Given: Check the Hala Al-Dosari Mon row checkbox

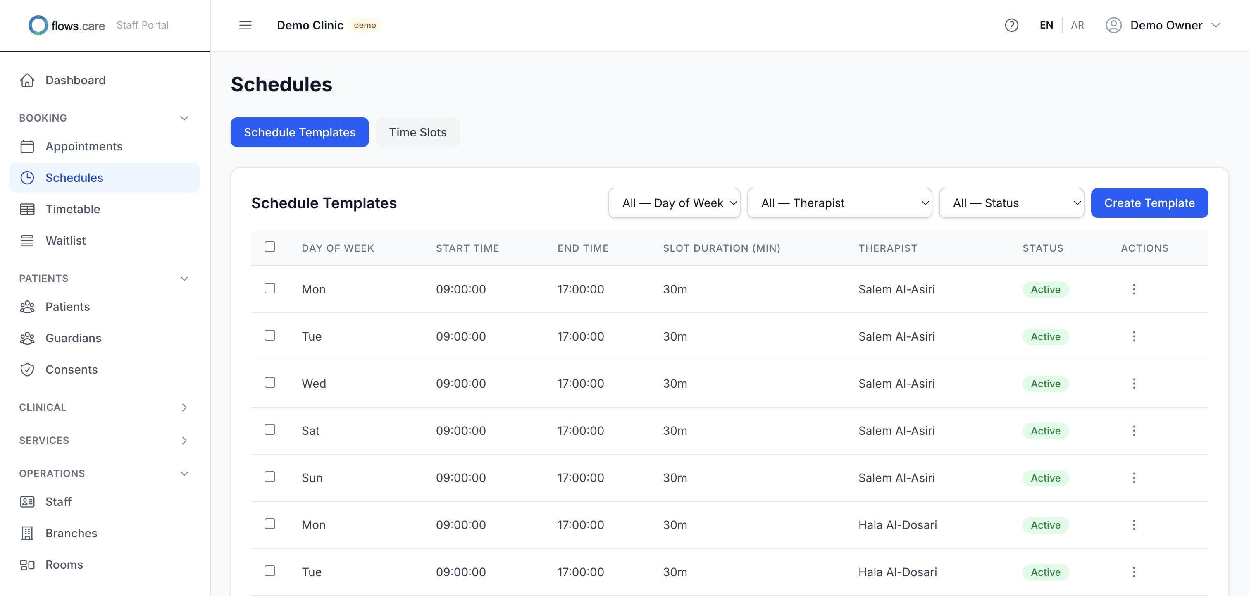Looking at the screenshot, I should pos(270,523).
